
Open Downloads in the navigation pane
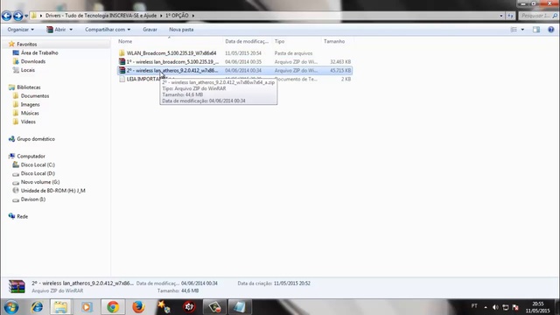33,61
